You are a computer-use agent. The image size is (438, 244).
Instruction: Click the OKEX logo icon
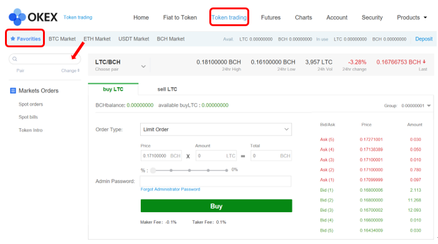click(x=17, y=17)
